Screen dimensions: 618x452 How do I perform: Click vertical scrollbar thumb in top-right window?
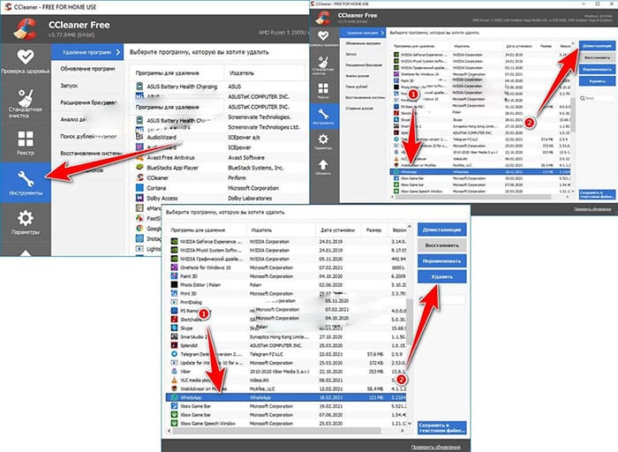(572, 115)
